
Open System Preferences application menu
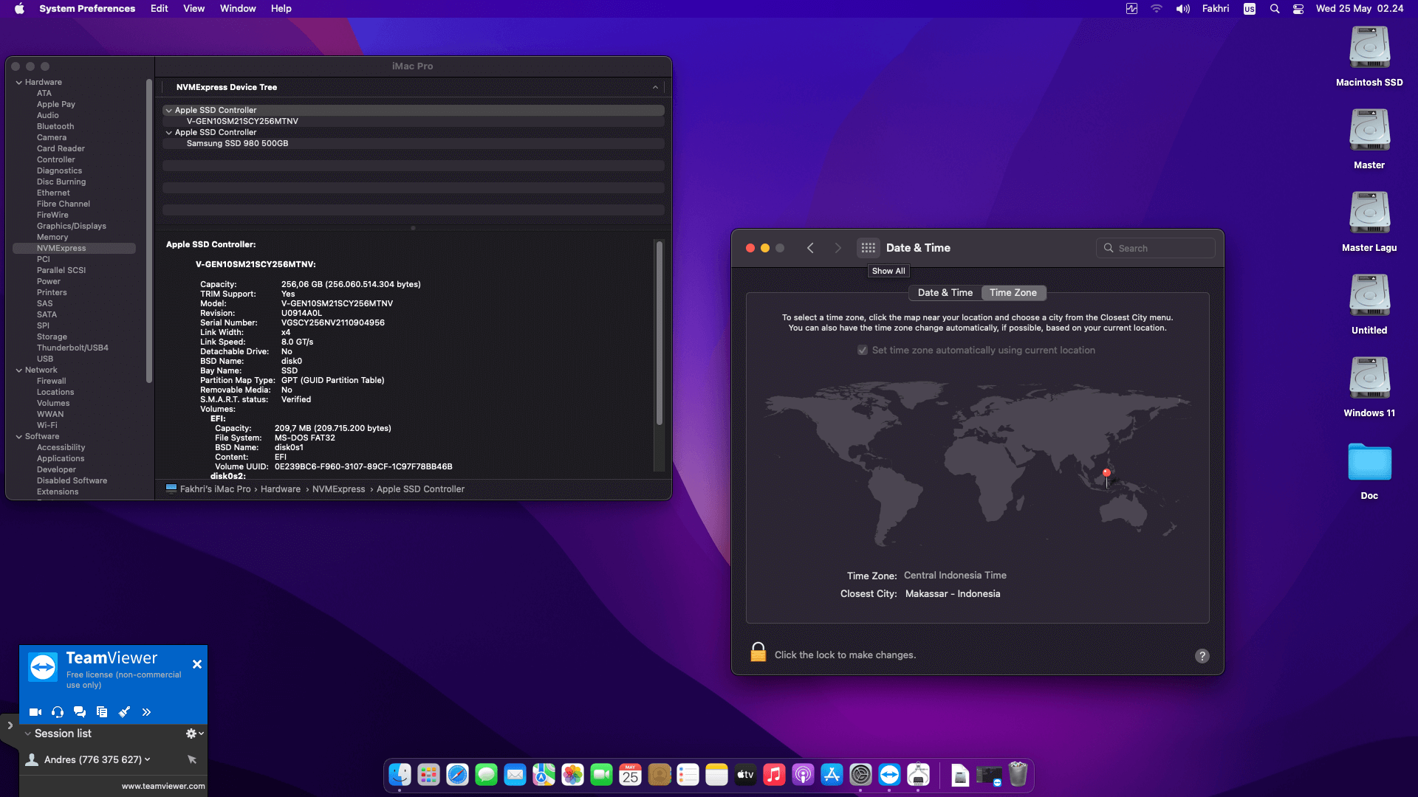87,9
